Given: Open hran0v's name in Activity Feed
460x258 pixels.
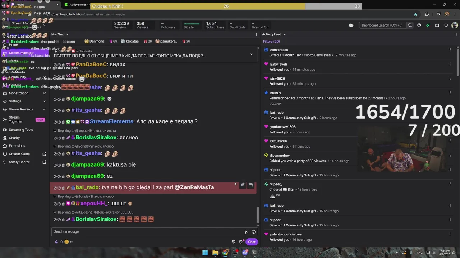Looking at the screenshot, I should pyautogui.click(x=275, y=93).
